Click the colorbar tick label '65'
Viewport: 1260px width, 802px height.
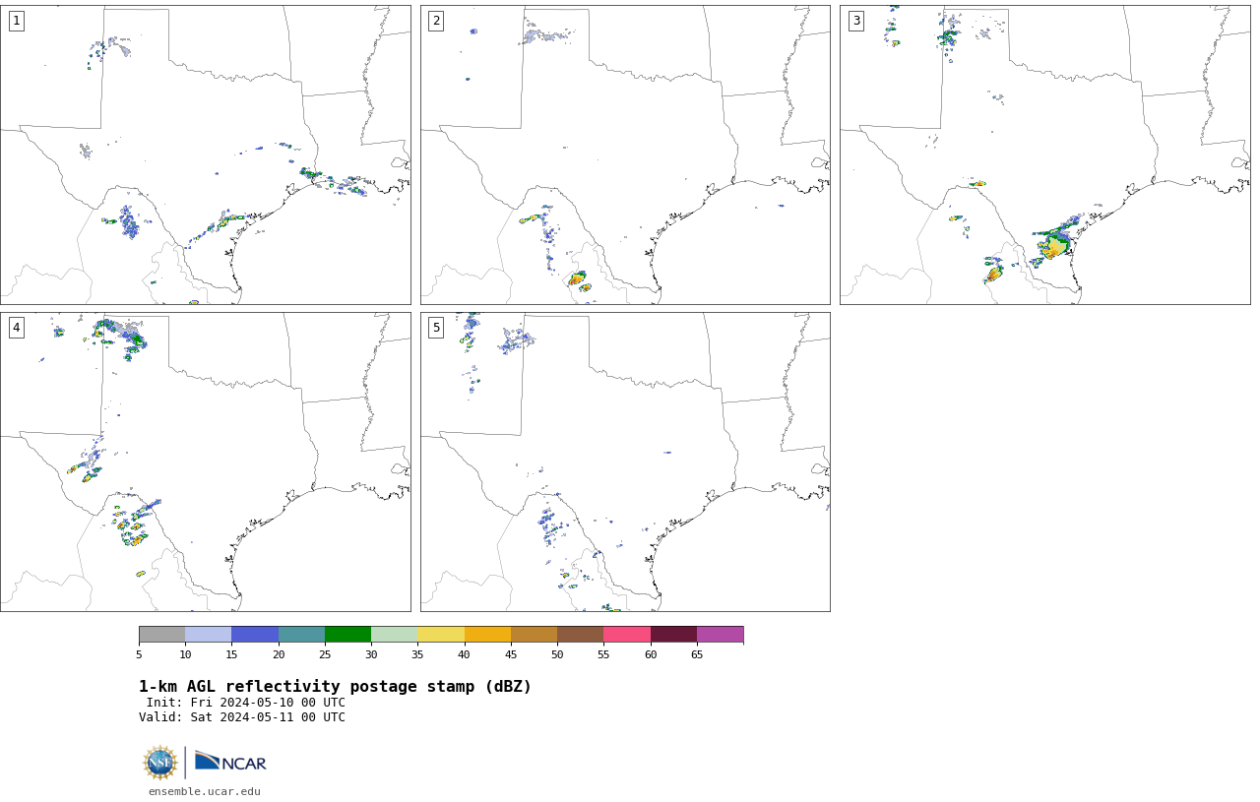697,654
